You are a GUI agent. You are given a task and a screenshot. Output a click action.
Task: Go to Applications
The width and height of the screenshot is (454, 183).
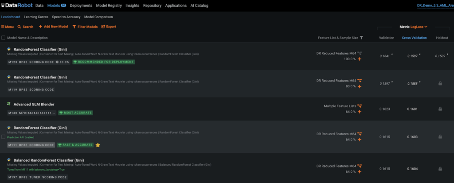click(x=176, y=5)
